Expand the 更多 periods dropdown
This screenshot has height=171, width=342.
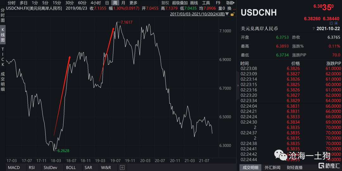[x=133, y=3]
